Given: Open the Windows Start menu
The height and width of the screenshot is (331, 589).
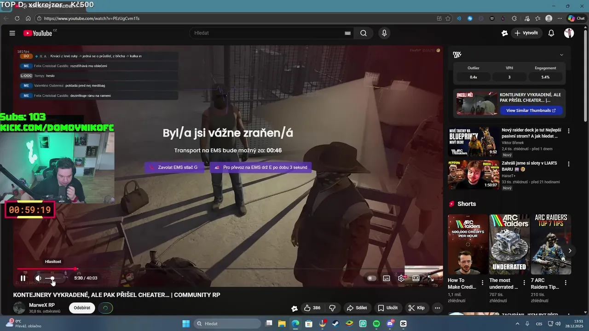Looking at the screenshot, I should pos(186,324).
